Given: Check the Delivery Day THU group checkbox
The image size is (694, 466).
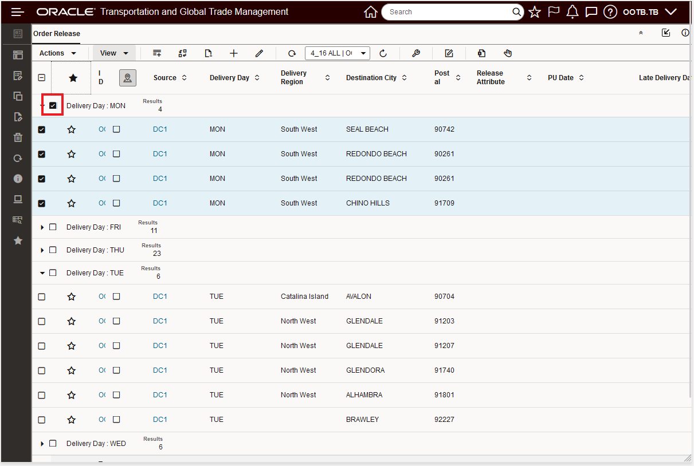Looking at the screenshot, I should click(53, 250).
